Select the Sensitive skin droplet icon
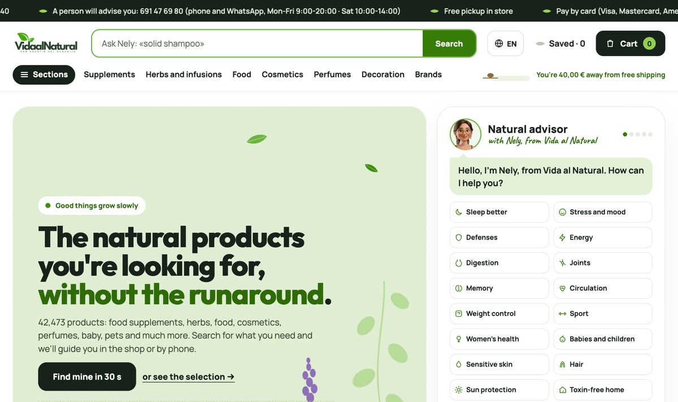The width and height of the screenshot is (678, 402). (x=459, y=365)
